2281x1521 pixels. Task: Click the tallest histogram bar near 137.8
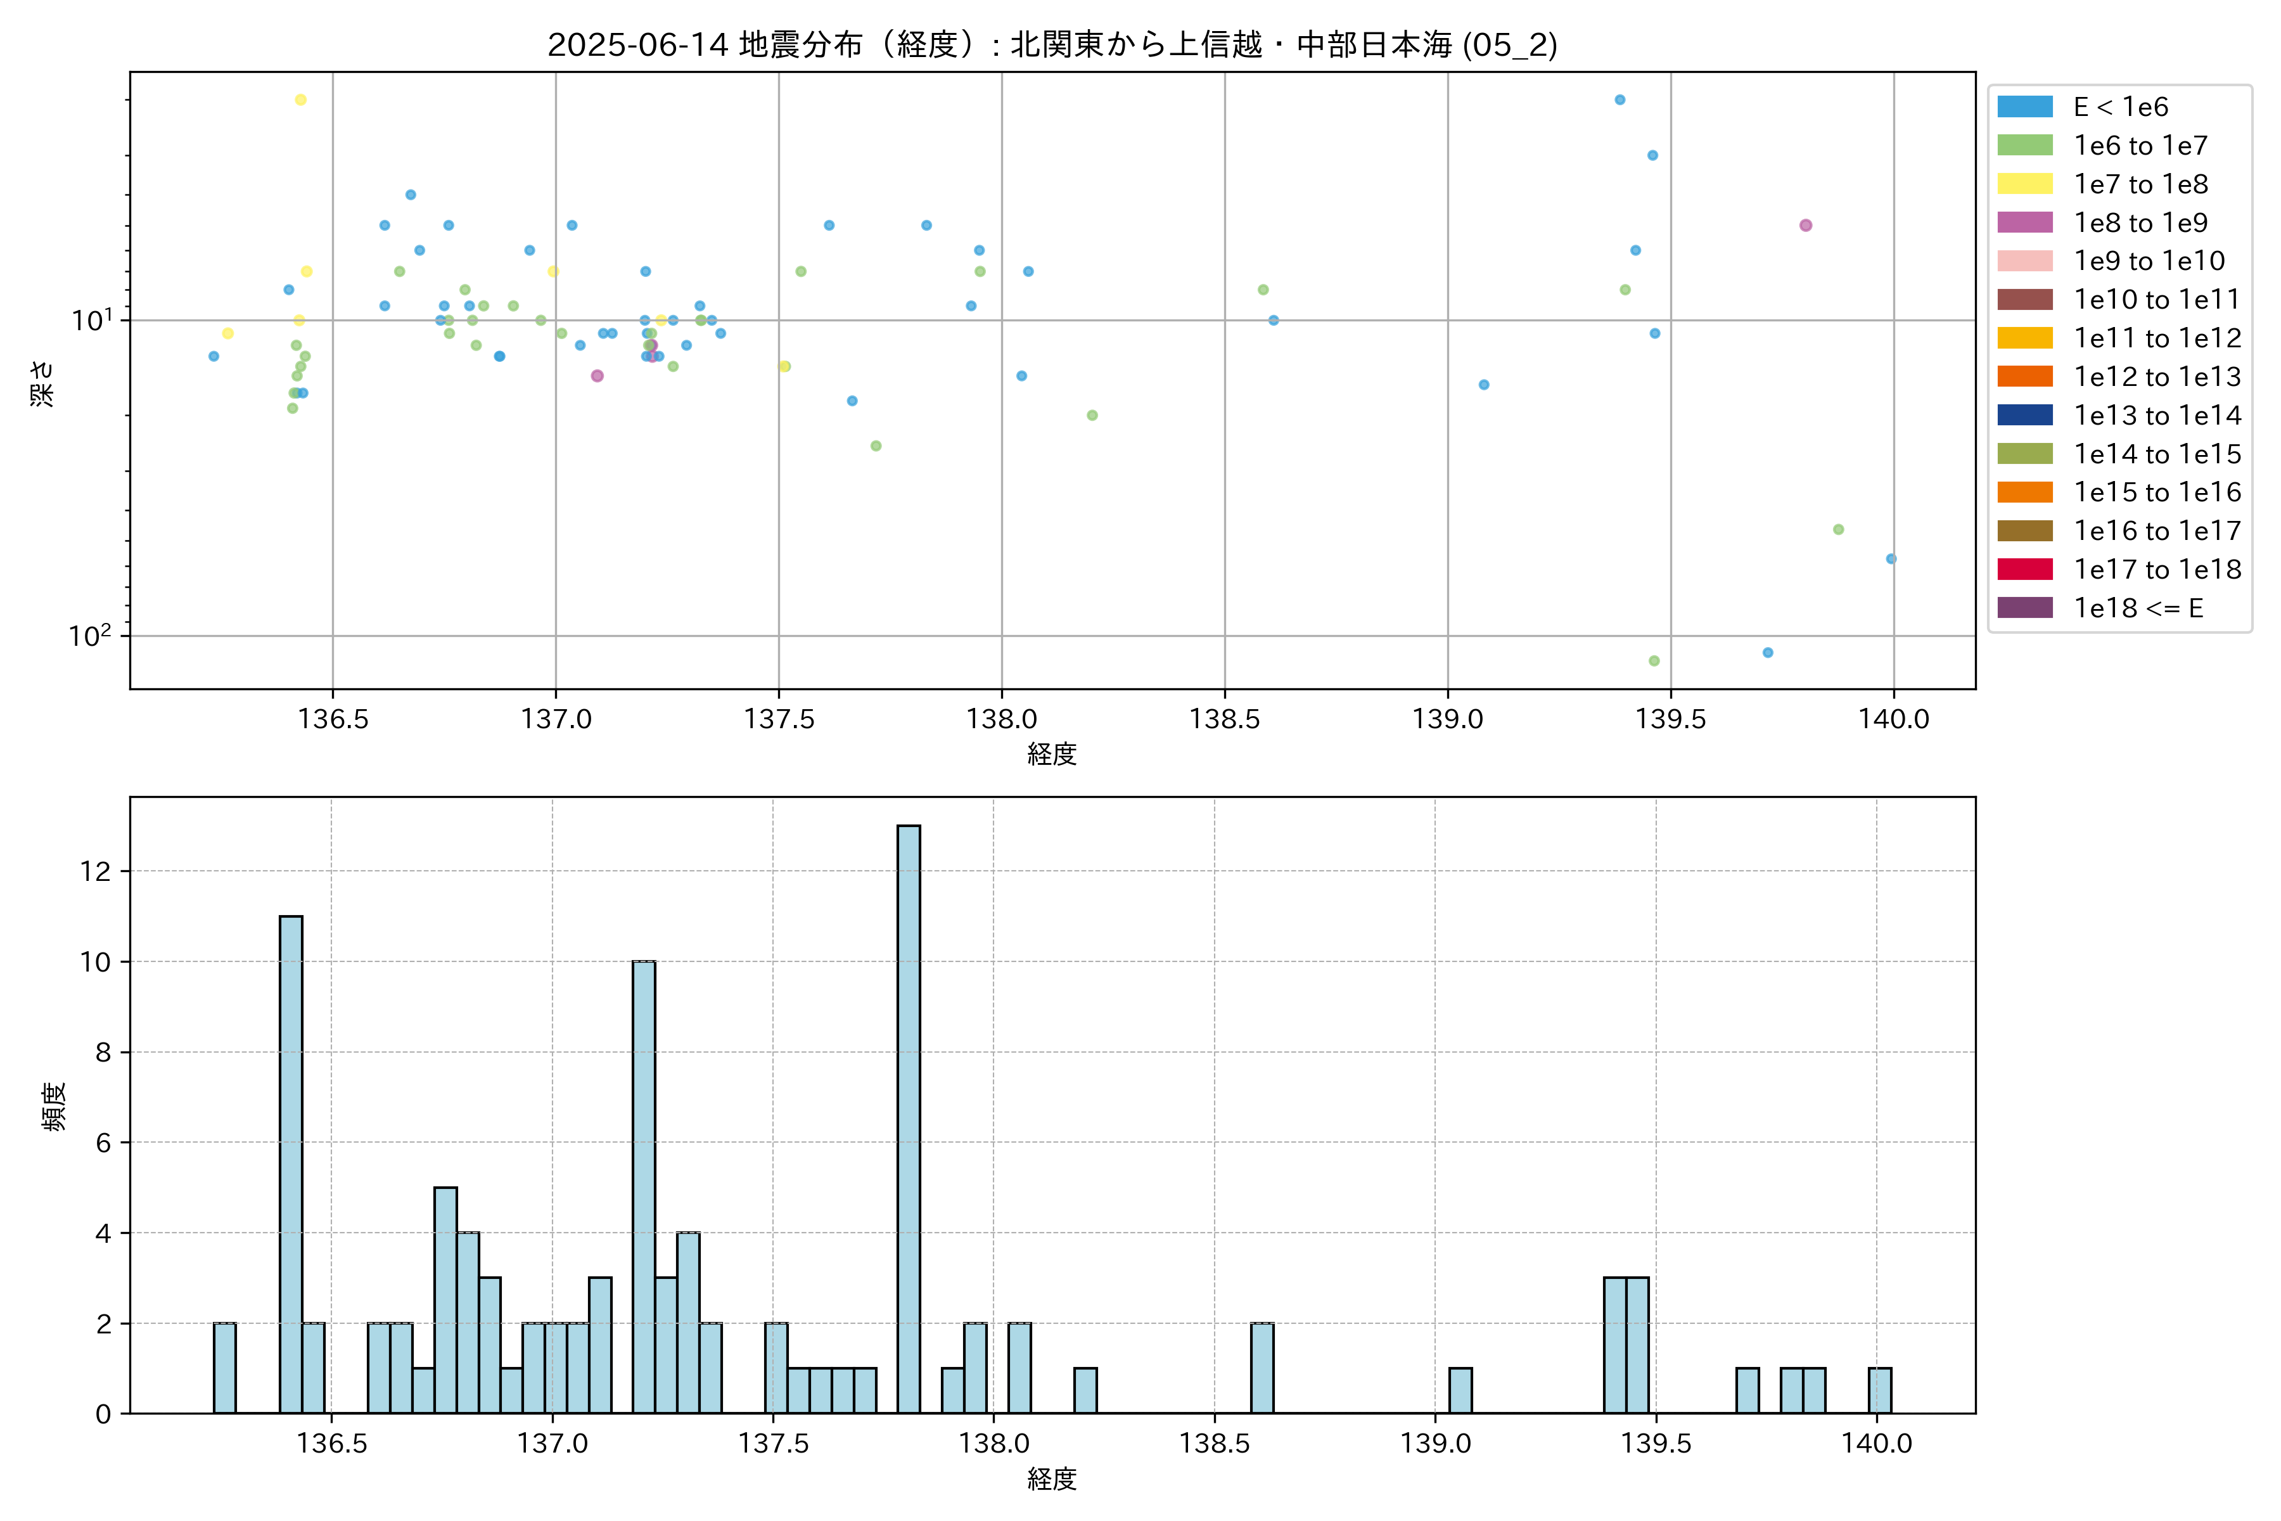[909, 1119]
